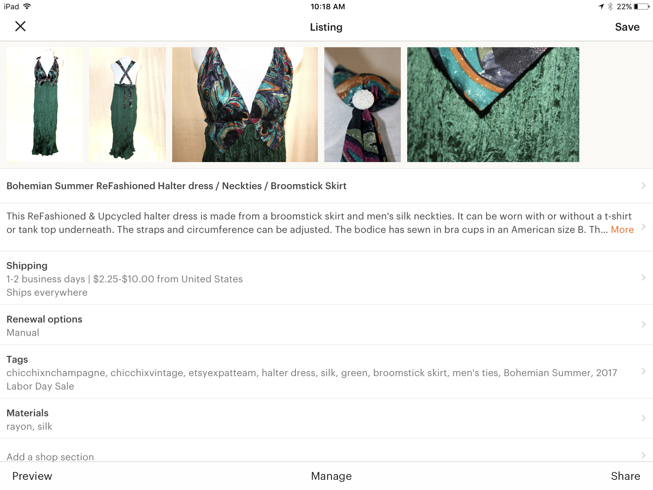Save the listing

(627, 27)
